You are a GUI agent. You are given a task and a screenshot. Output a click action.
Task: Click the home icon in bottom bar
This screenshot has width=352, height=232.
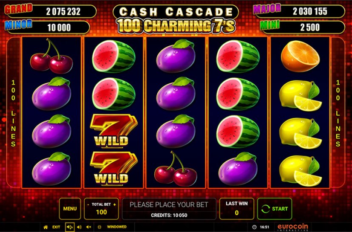point(45,227)
